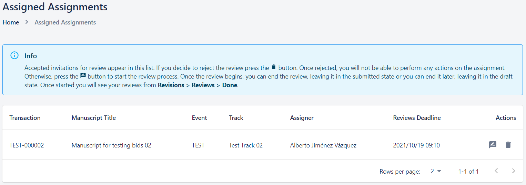Select the TEST-000002 transaction cell

(27, 145)
